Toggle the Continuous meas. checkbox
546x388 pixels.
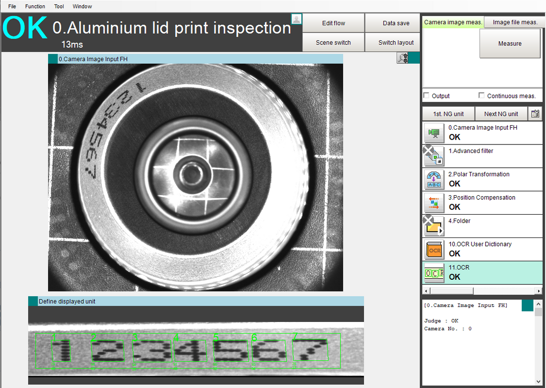(481, 95)
